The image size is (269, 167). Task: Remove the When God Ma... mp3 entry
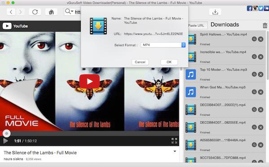[x=261, y=92]
